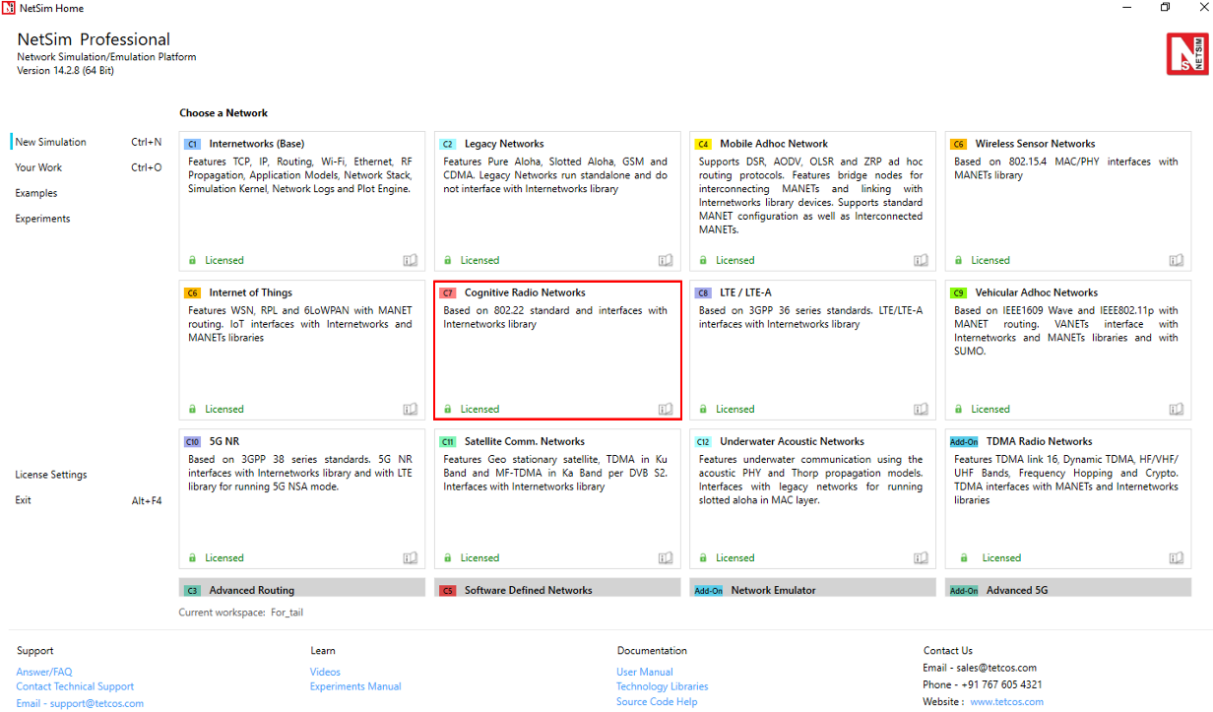Select New Simulation in the sidebar
This screenshot has width=1213, height=712.
(51, 142)
